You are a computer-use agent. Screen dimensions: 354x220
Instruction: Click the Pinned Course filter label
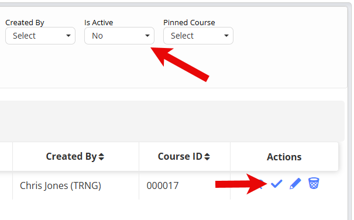(x=189, y=23)
